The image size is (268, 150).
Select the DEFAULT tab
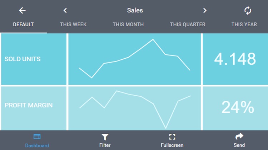(x=23, y=25)
